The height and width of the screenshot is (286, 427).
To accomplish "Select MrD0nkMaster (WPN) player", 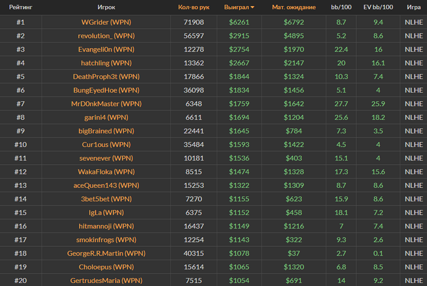I will 106,104.
